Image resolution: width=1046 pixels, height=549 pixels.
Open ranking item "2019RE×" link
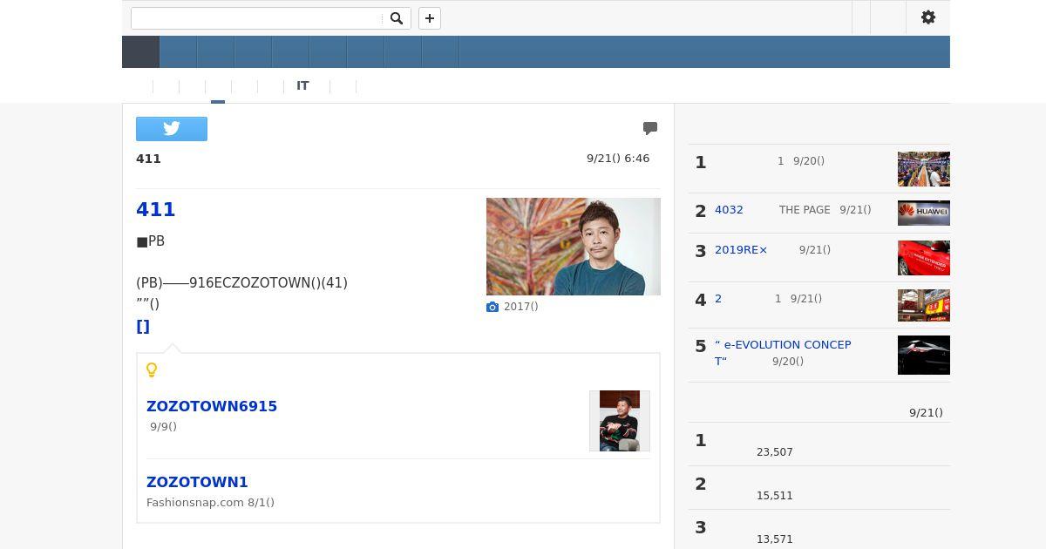click(741, 250)
